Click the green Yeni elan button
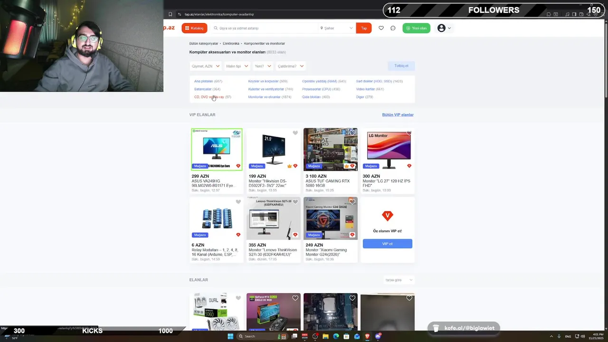The height and width of the screenshot is (342, 608). (416, 28)
